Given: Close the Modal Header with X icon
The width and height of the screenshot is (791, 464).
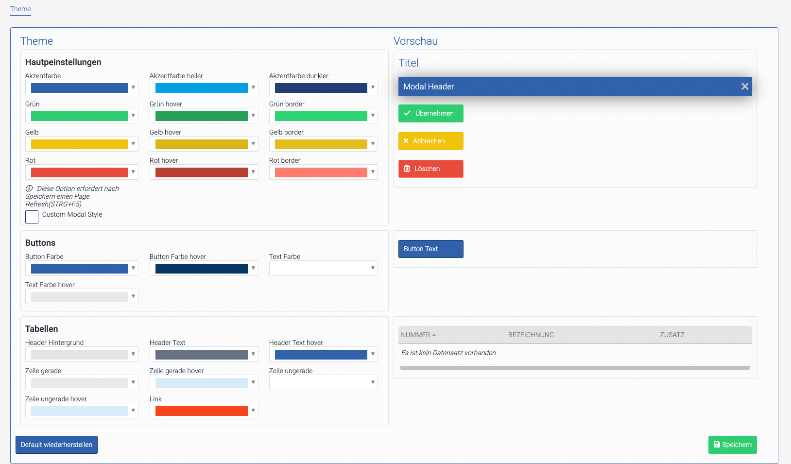Looking at the screenshot, I should (744, 86).
